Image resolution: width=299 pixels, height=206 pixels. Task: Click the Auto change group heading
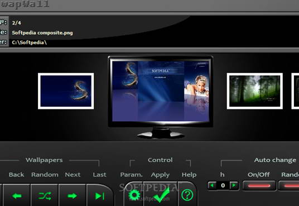click(275, 160)
